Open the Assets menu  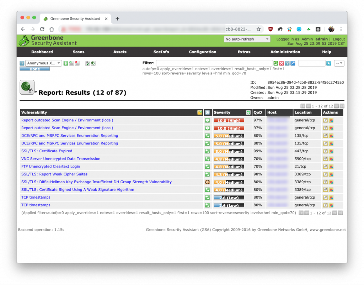tap(120, 52)
